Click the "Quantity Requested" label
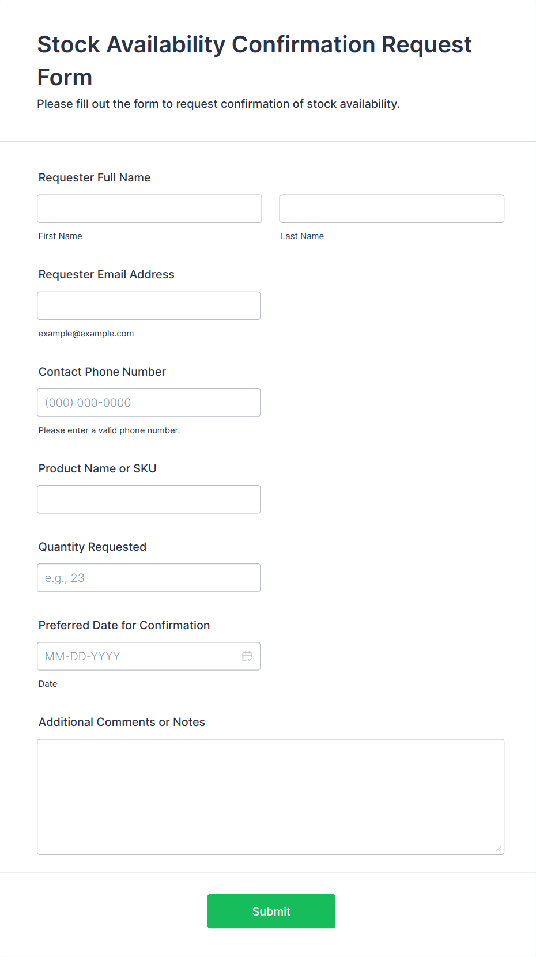Image resolution: width=536 pixels, height=957 pixels. (x=92, y=547)
